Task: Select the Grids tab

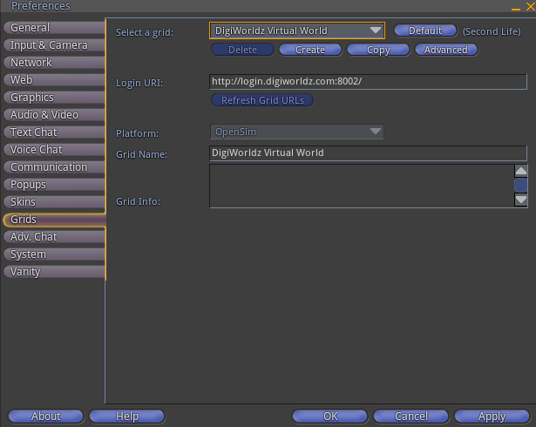Action: click(54, 220)
